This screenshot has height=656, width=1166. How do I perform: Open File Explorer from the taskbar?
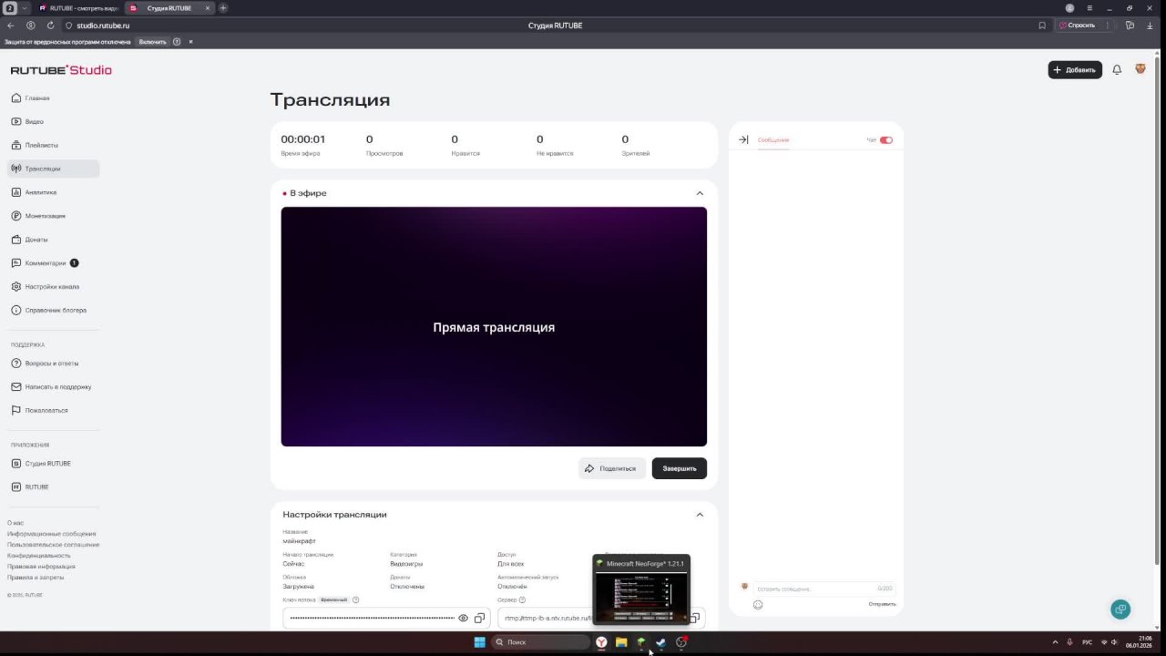coord(621,642)
